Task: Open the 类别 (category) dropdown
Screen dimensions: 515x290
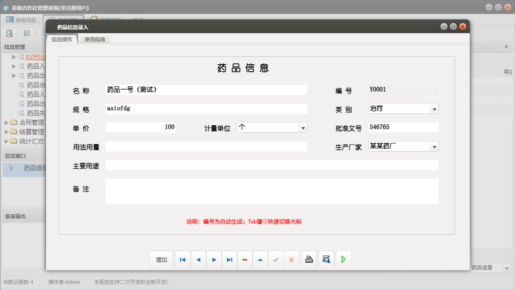Action: 435,108
